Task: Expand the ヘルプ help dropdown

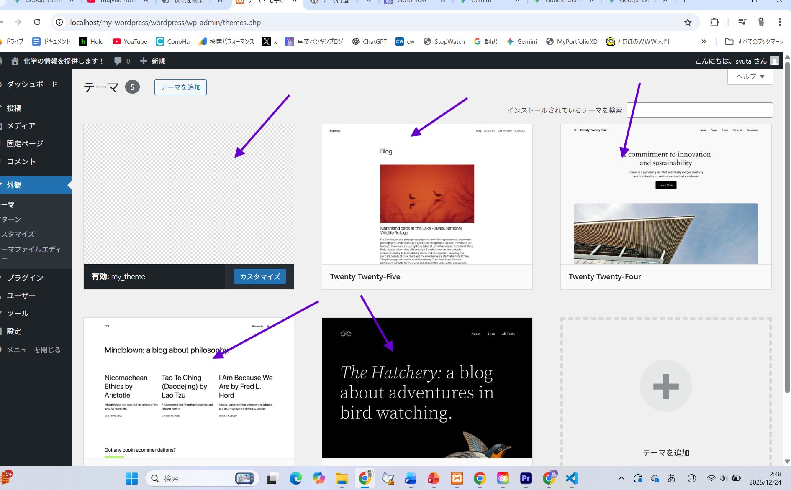Action: 750,77
